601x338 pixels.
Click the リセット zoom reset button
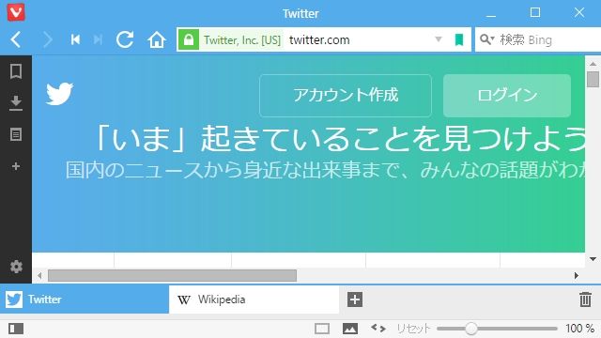pos(413,329)
